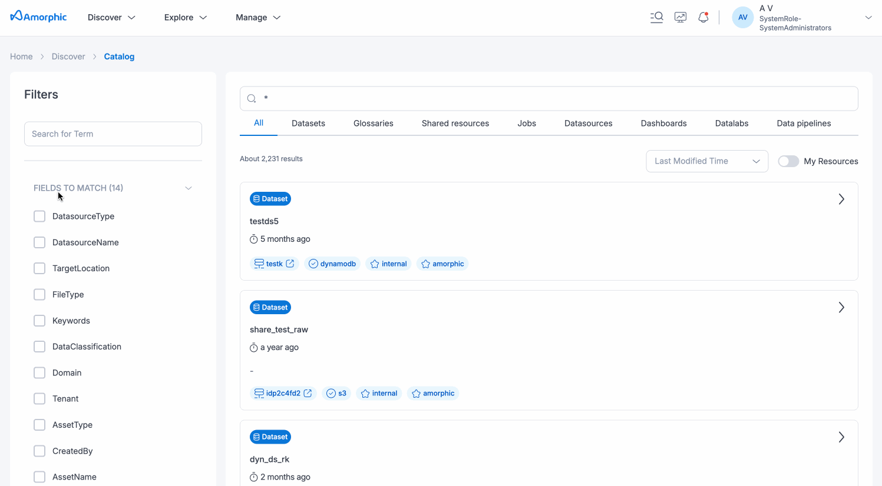
Task: Open the Last Modified Time sort dropdown
Action: pyautogui.click(x=706, y=161)
